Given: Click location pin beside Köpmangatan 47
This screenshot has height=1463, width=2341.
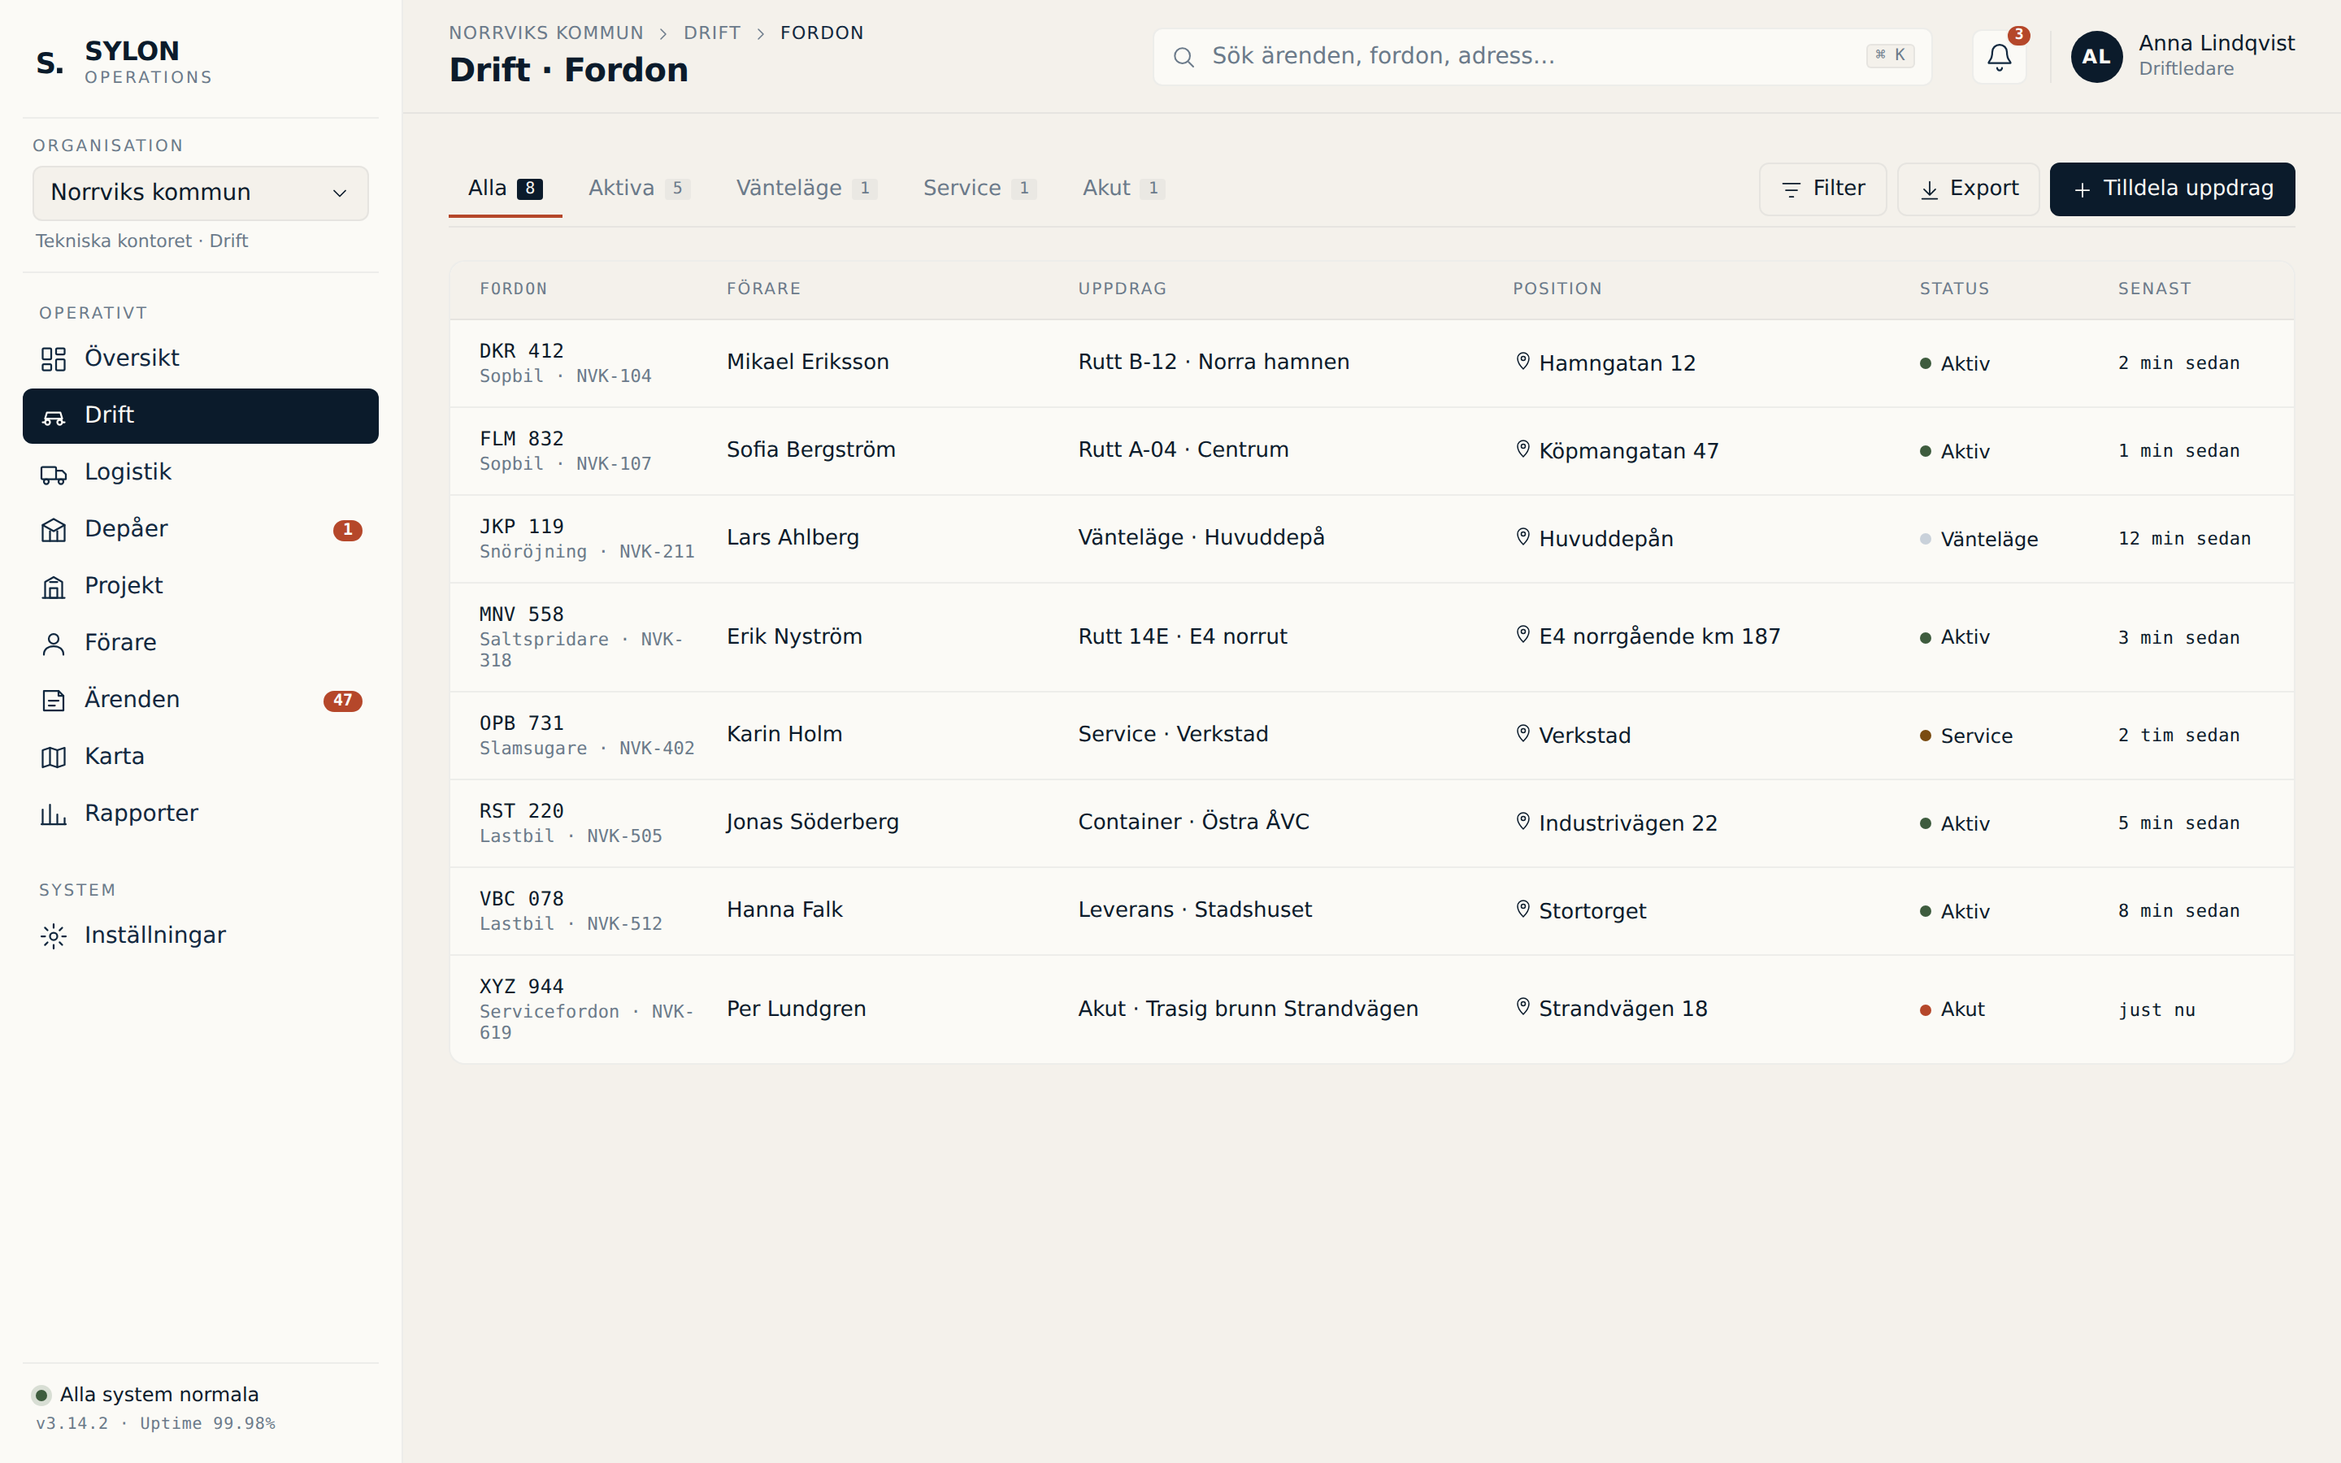Looking at the screenshot, I should (1522, 450).
